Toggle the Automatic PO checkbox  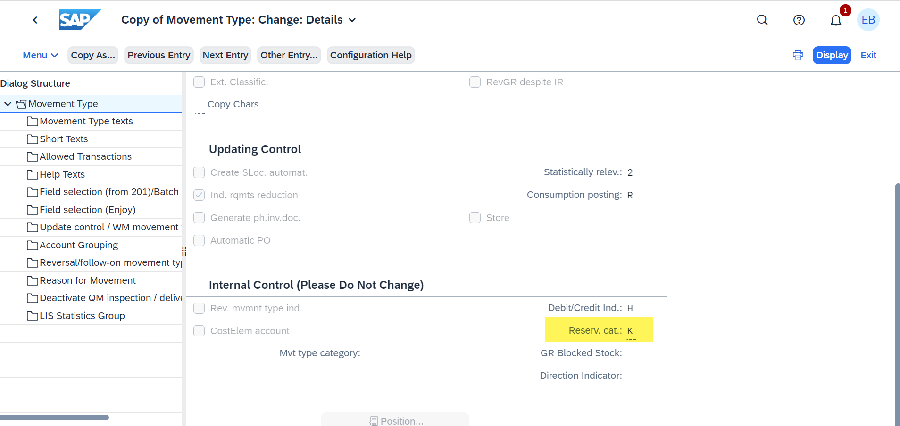(x=199, y=240)
